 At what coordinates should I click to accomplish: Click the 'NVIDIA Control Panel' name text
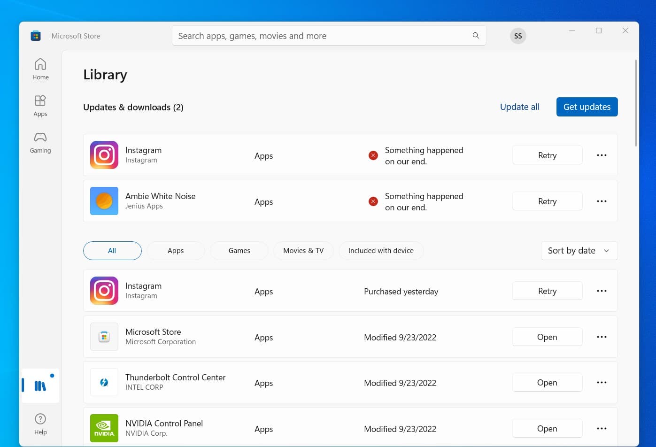(x=164, y=424)
